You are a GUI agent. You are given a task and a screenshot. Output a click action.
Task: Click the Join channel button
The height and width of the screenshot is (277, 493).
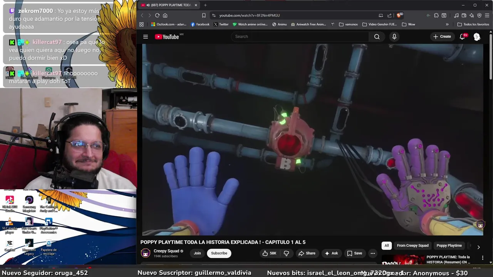(197, 253)
